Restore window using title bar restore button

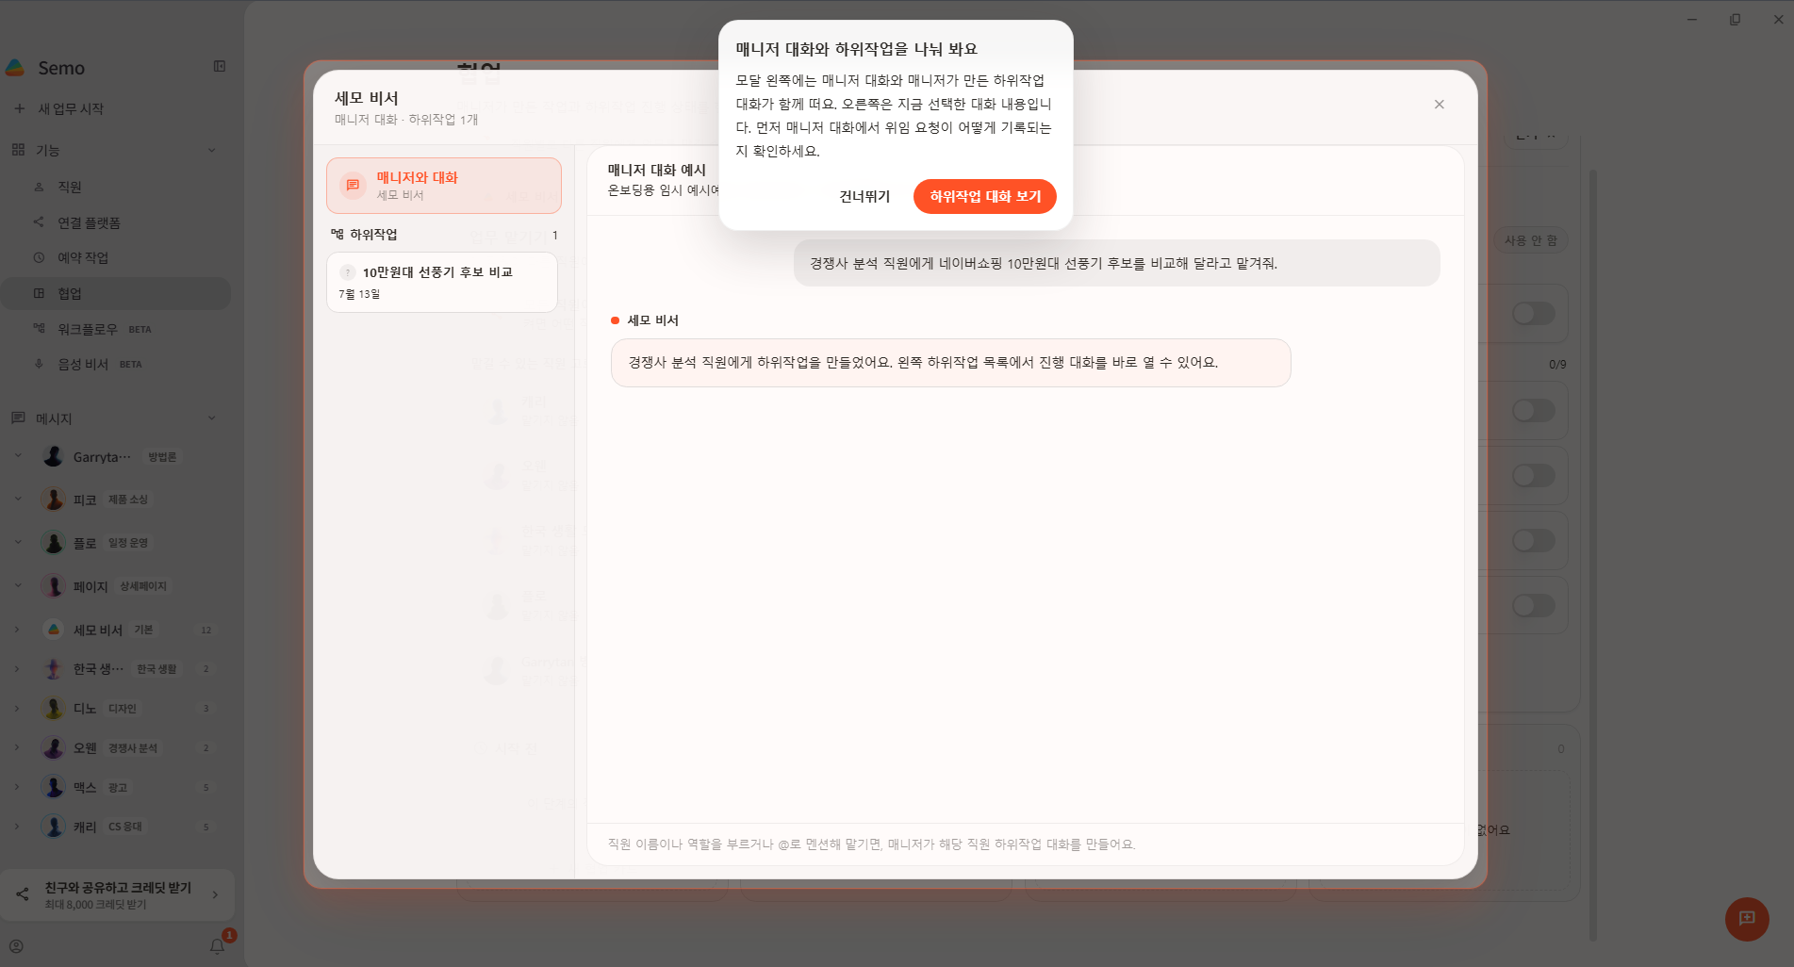(1735, 19)
